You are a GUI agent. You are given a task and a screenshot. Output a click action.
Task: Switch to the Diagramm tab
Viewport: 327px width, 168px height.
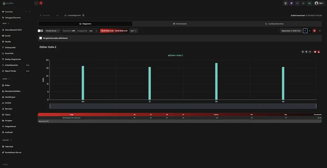85,24
